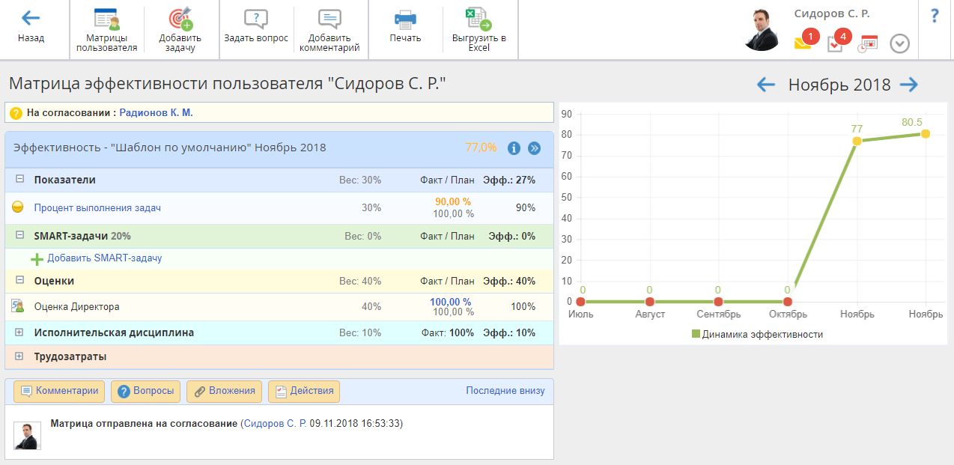
Task: Expand the Исполнительская дисциплина section
Action: coord(20,332)
